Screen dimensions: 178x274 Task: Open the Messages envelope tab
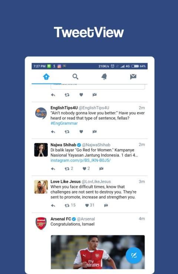click(x=133, y=76)
